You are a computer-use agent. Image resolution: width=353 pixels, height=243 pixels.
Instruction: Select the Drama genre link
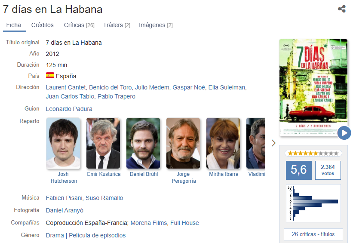pos(55,235)
